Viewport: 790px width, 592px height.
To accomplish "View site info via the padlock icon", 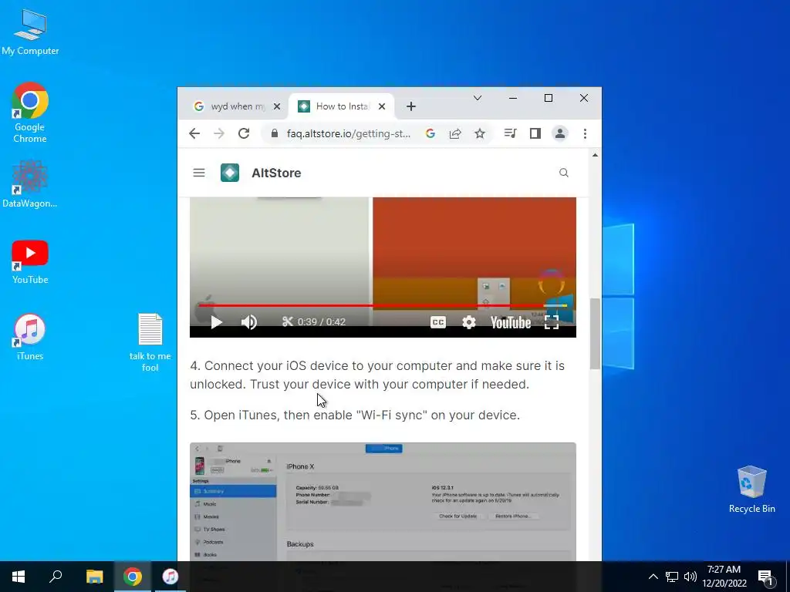I will (x=275, y=133).
